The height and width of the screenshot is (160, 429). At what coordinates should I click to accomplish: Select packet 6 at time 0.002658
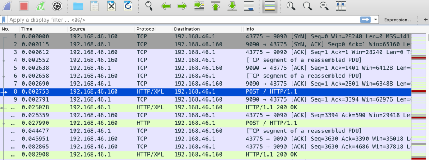[x=205, y=76]
